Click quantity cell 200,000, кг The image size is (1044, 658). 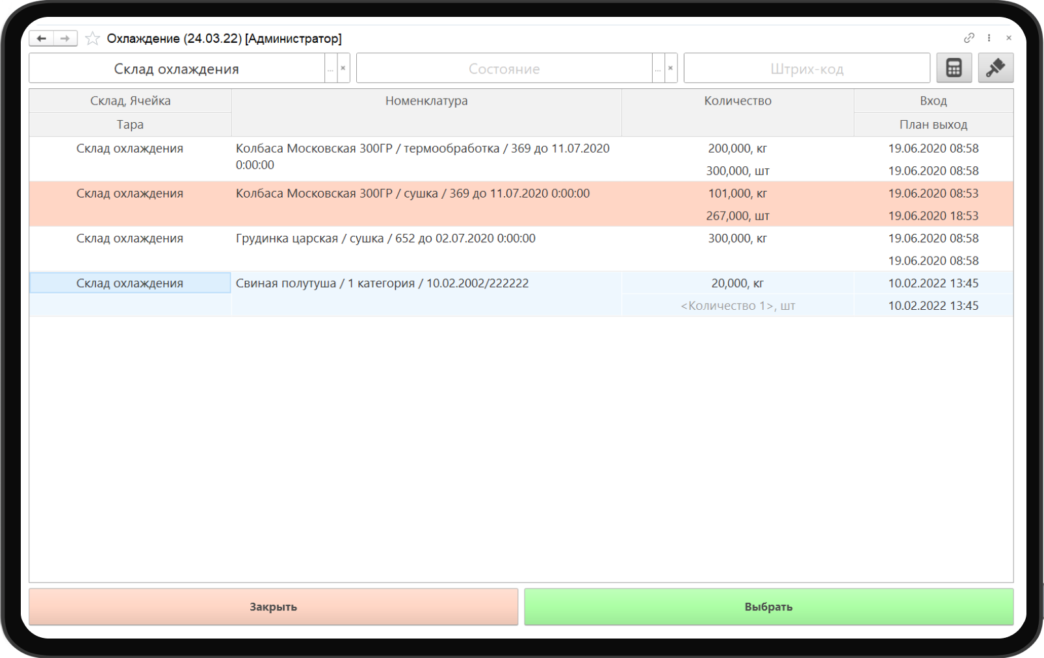coord(738,149)
